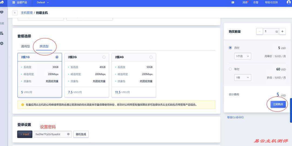Open the 1年 duration dropdown

[243, 77]
